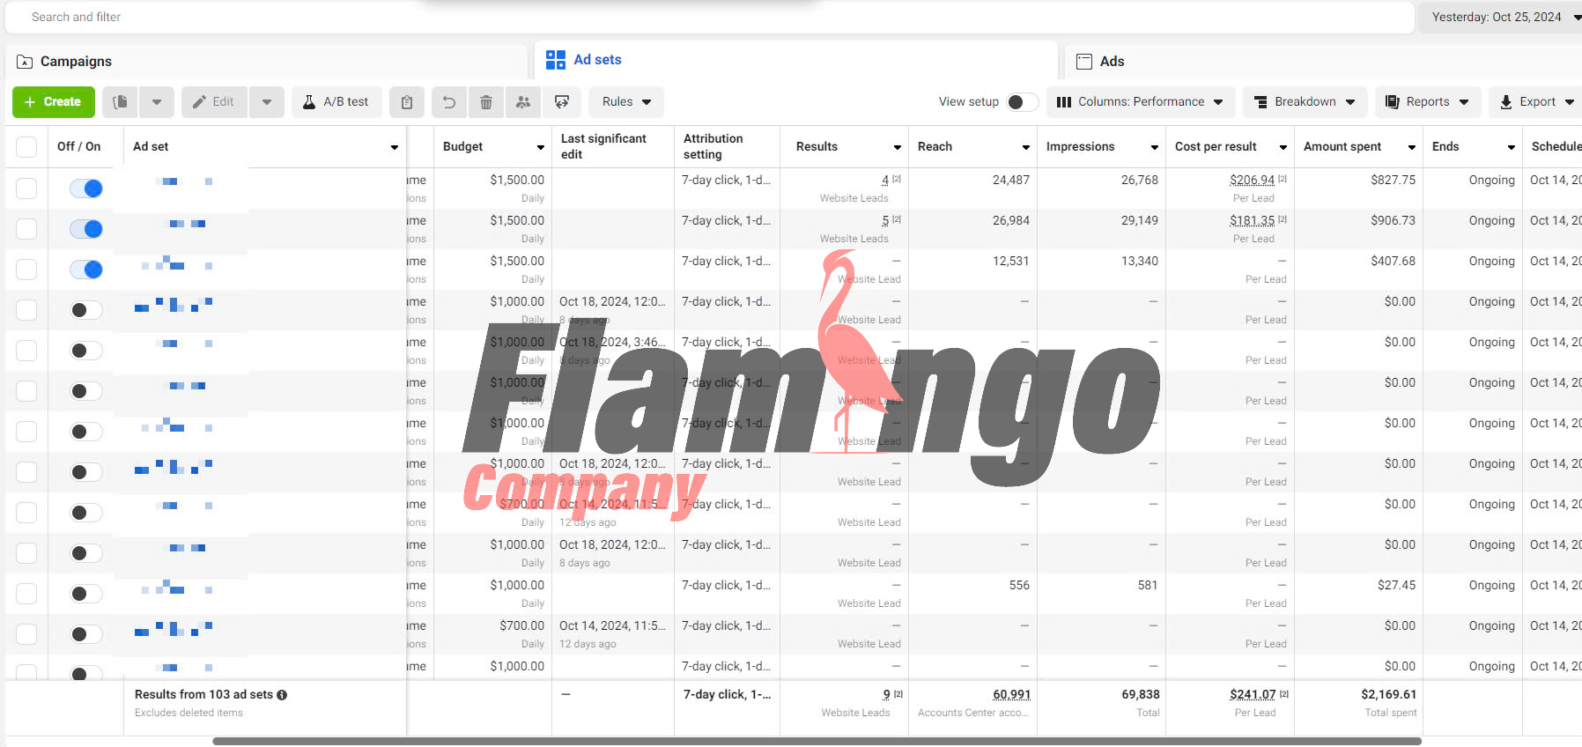Click the clipboard icon beside A/B test
This screenshot has height=747, width=1582.
click(407, 102)
